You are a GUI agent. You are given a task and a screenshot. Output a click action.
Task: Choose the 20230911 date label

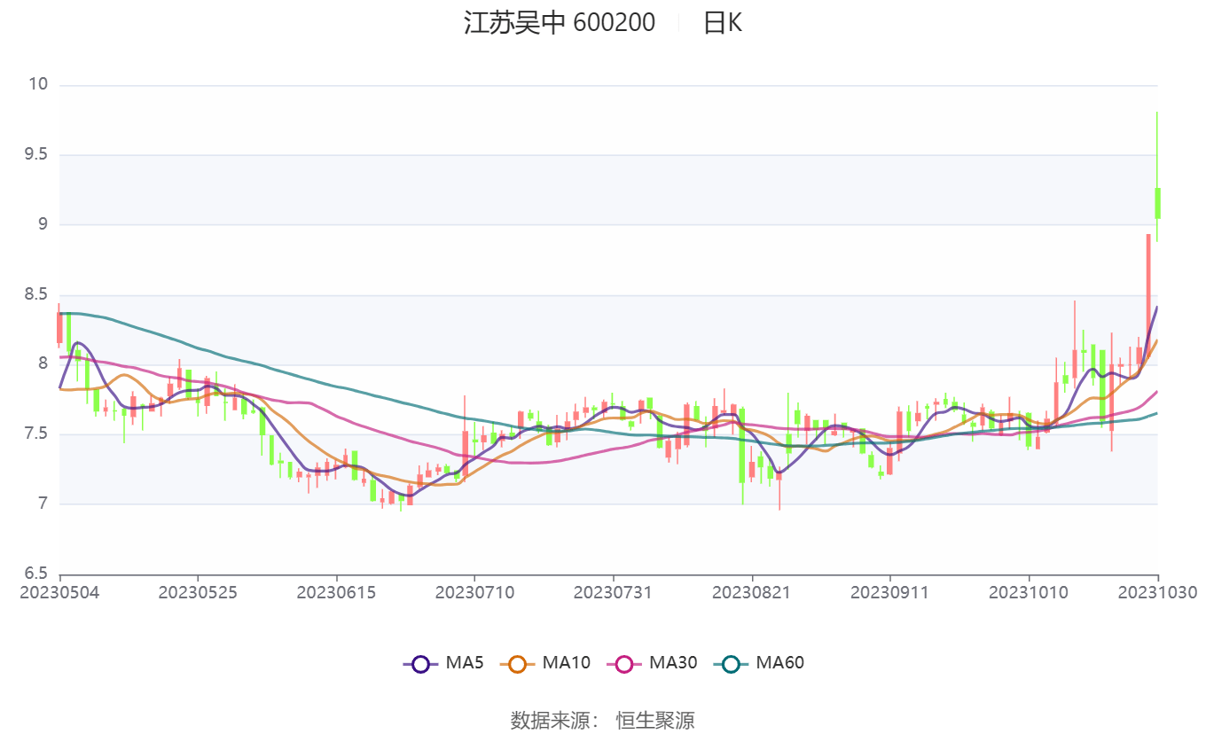(889, 592)
